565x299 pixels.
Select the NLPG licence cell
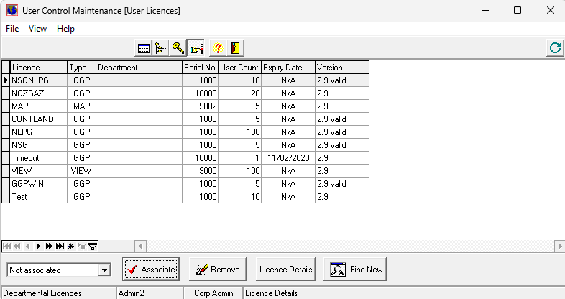39,132
